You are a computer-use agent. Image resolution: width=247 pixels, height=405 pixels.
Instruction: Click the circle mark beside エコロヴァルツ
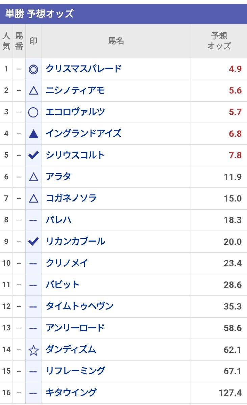click(x=33, y=112)
